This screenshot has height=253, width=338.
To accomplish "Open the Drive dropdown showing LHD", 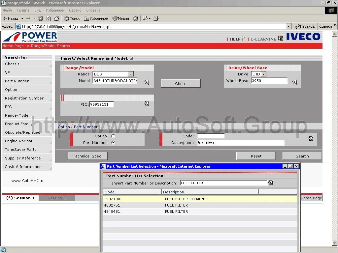I will point(263,74).
